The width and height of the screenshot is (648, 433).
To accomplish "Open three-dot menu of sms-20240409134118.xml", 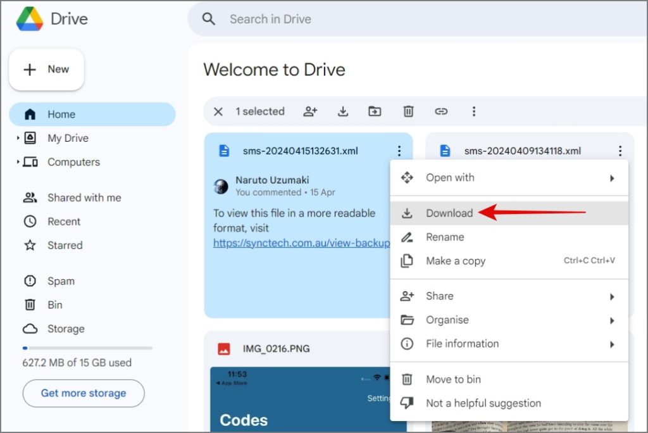I will click(x=620, y=151).
